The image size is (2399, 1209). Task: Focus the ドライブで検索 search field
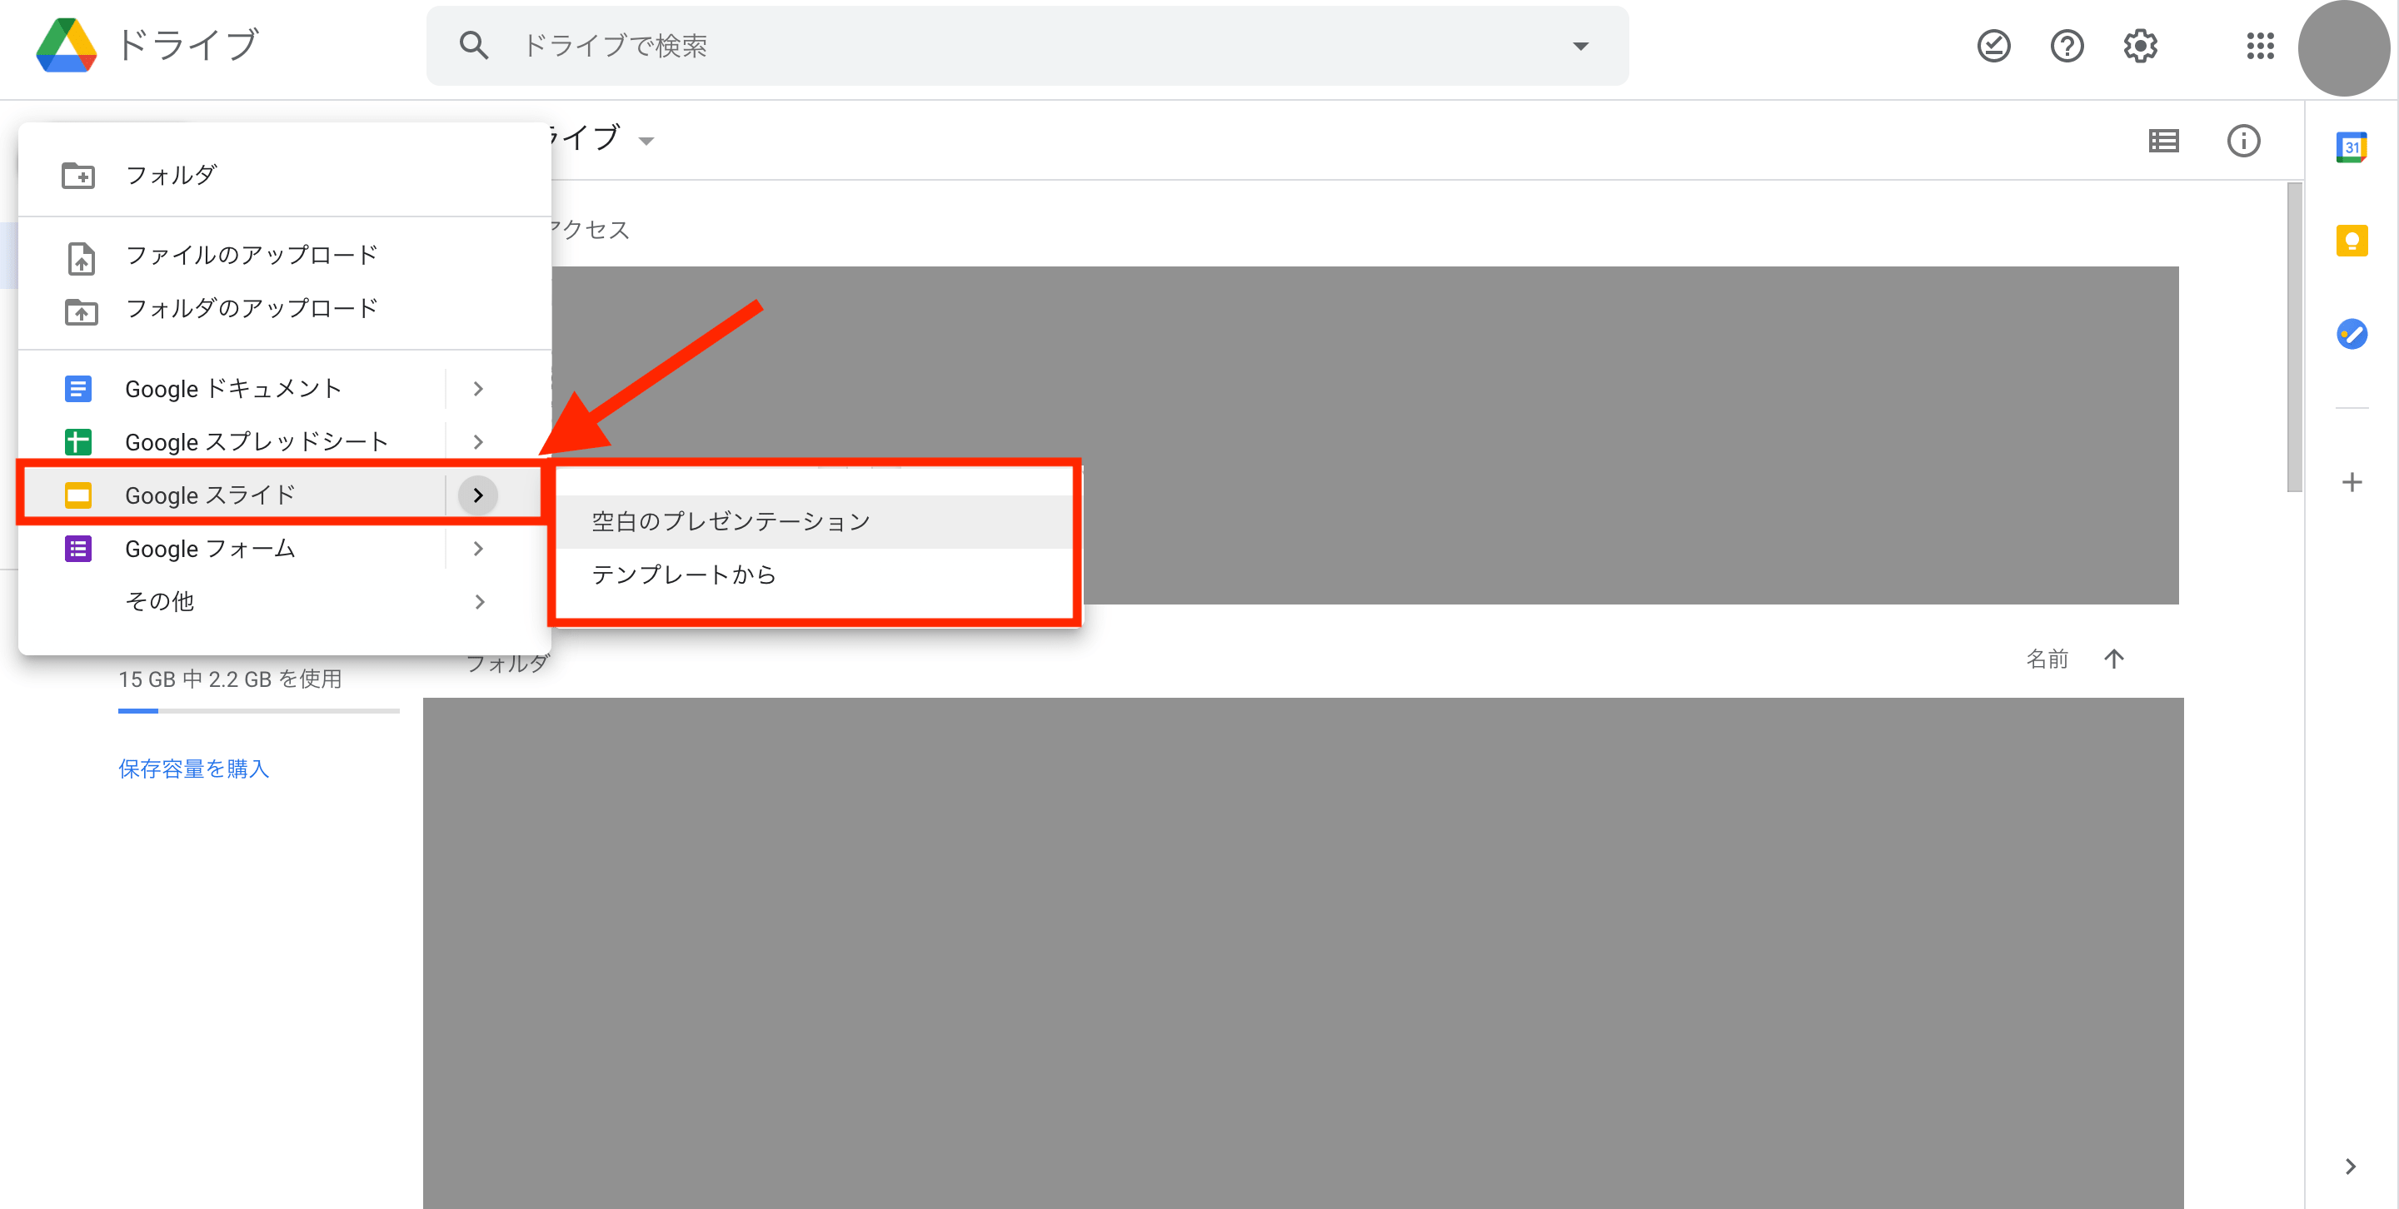pos(1028,46)
